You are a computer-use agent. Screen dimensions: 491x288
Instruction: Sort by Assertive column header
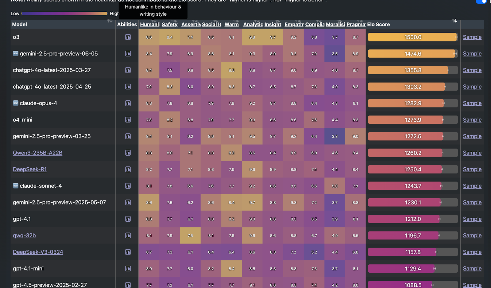click(x=191, y=25)
